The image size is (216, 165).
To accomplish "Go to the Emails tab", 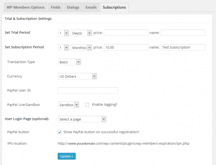I will pos(91,7).
